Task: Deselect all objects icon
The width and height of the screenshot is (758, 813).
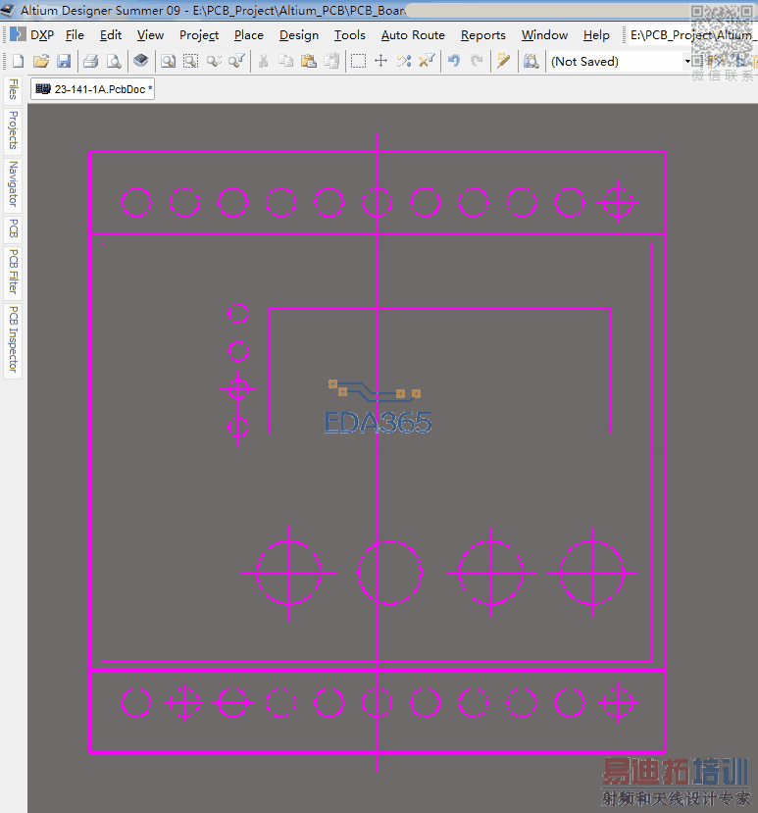Action: tap(404, 61)
